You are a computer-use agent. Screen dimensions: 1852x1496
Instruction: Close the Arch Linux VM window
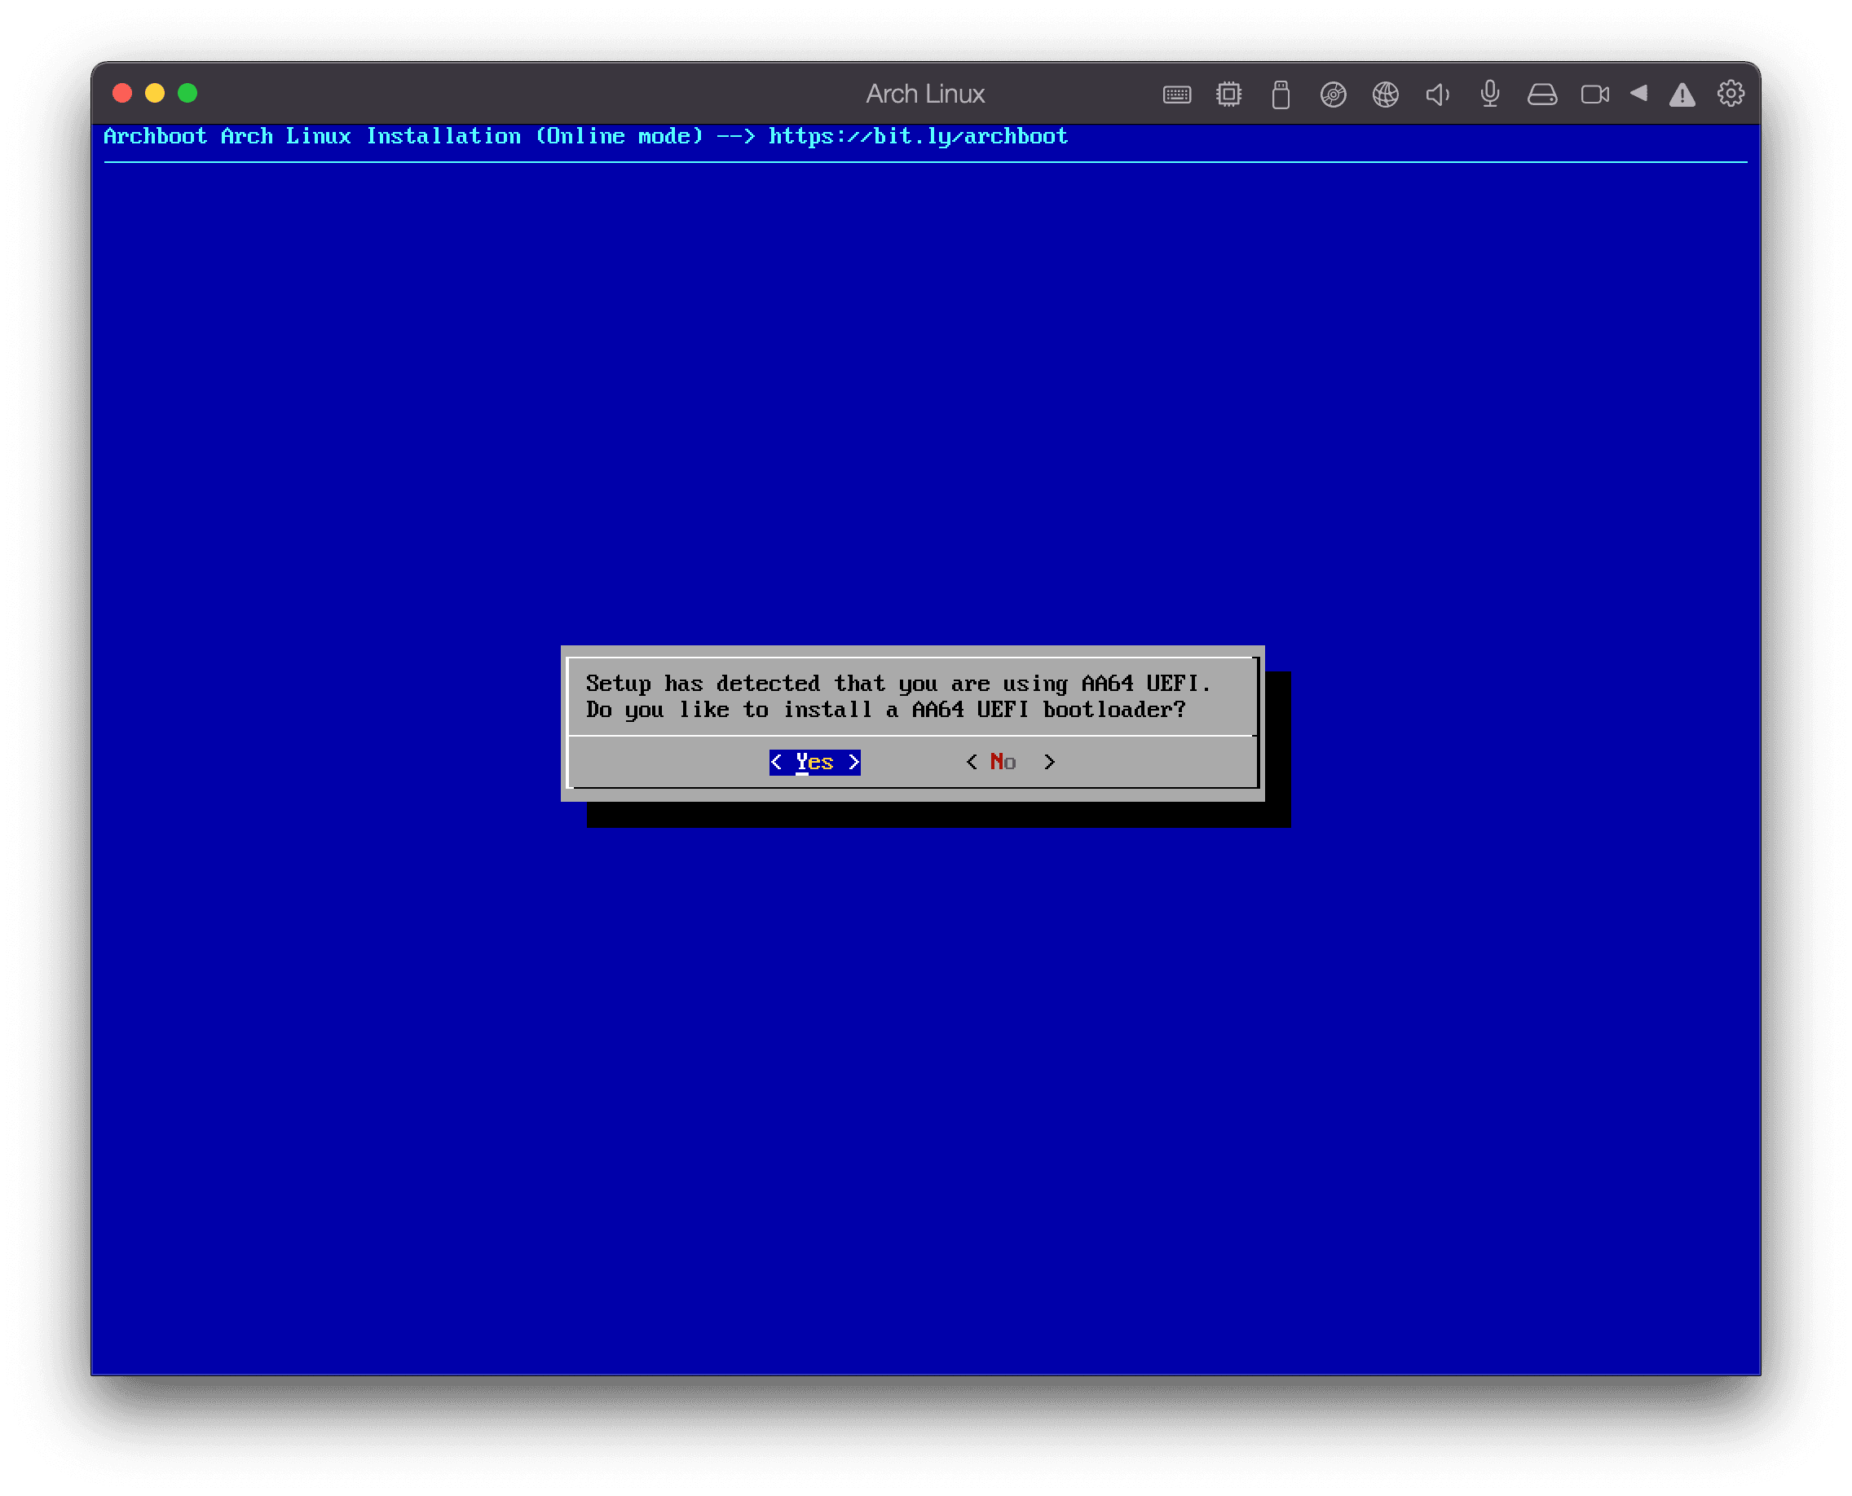[x=122, y=93]
